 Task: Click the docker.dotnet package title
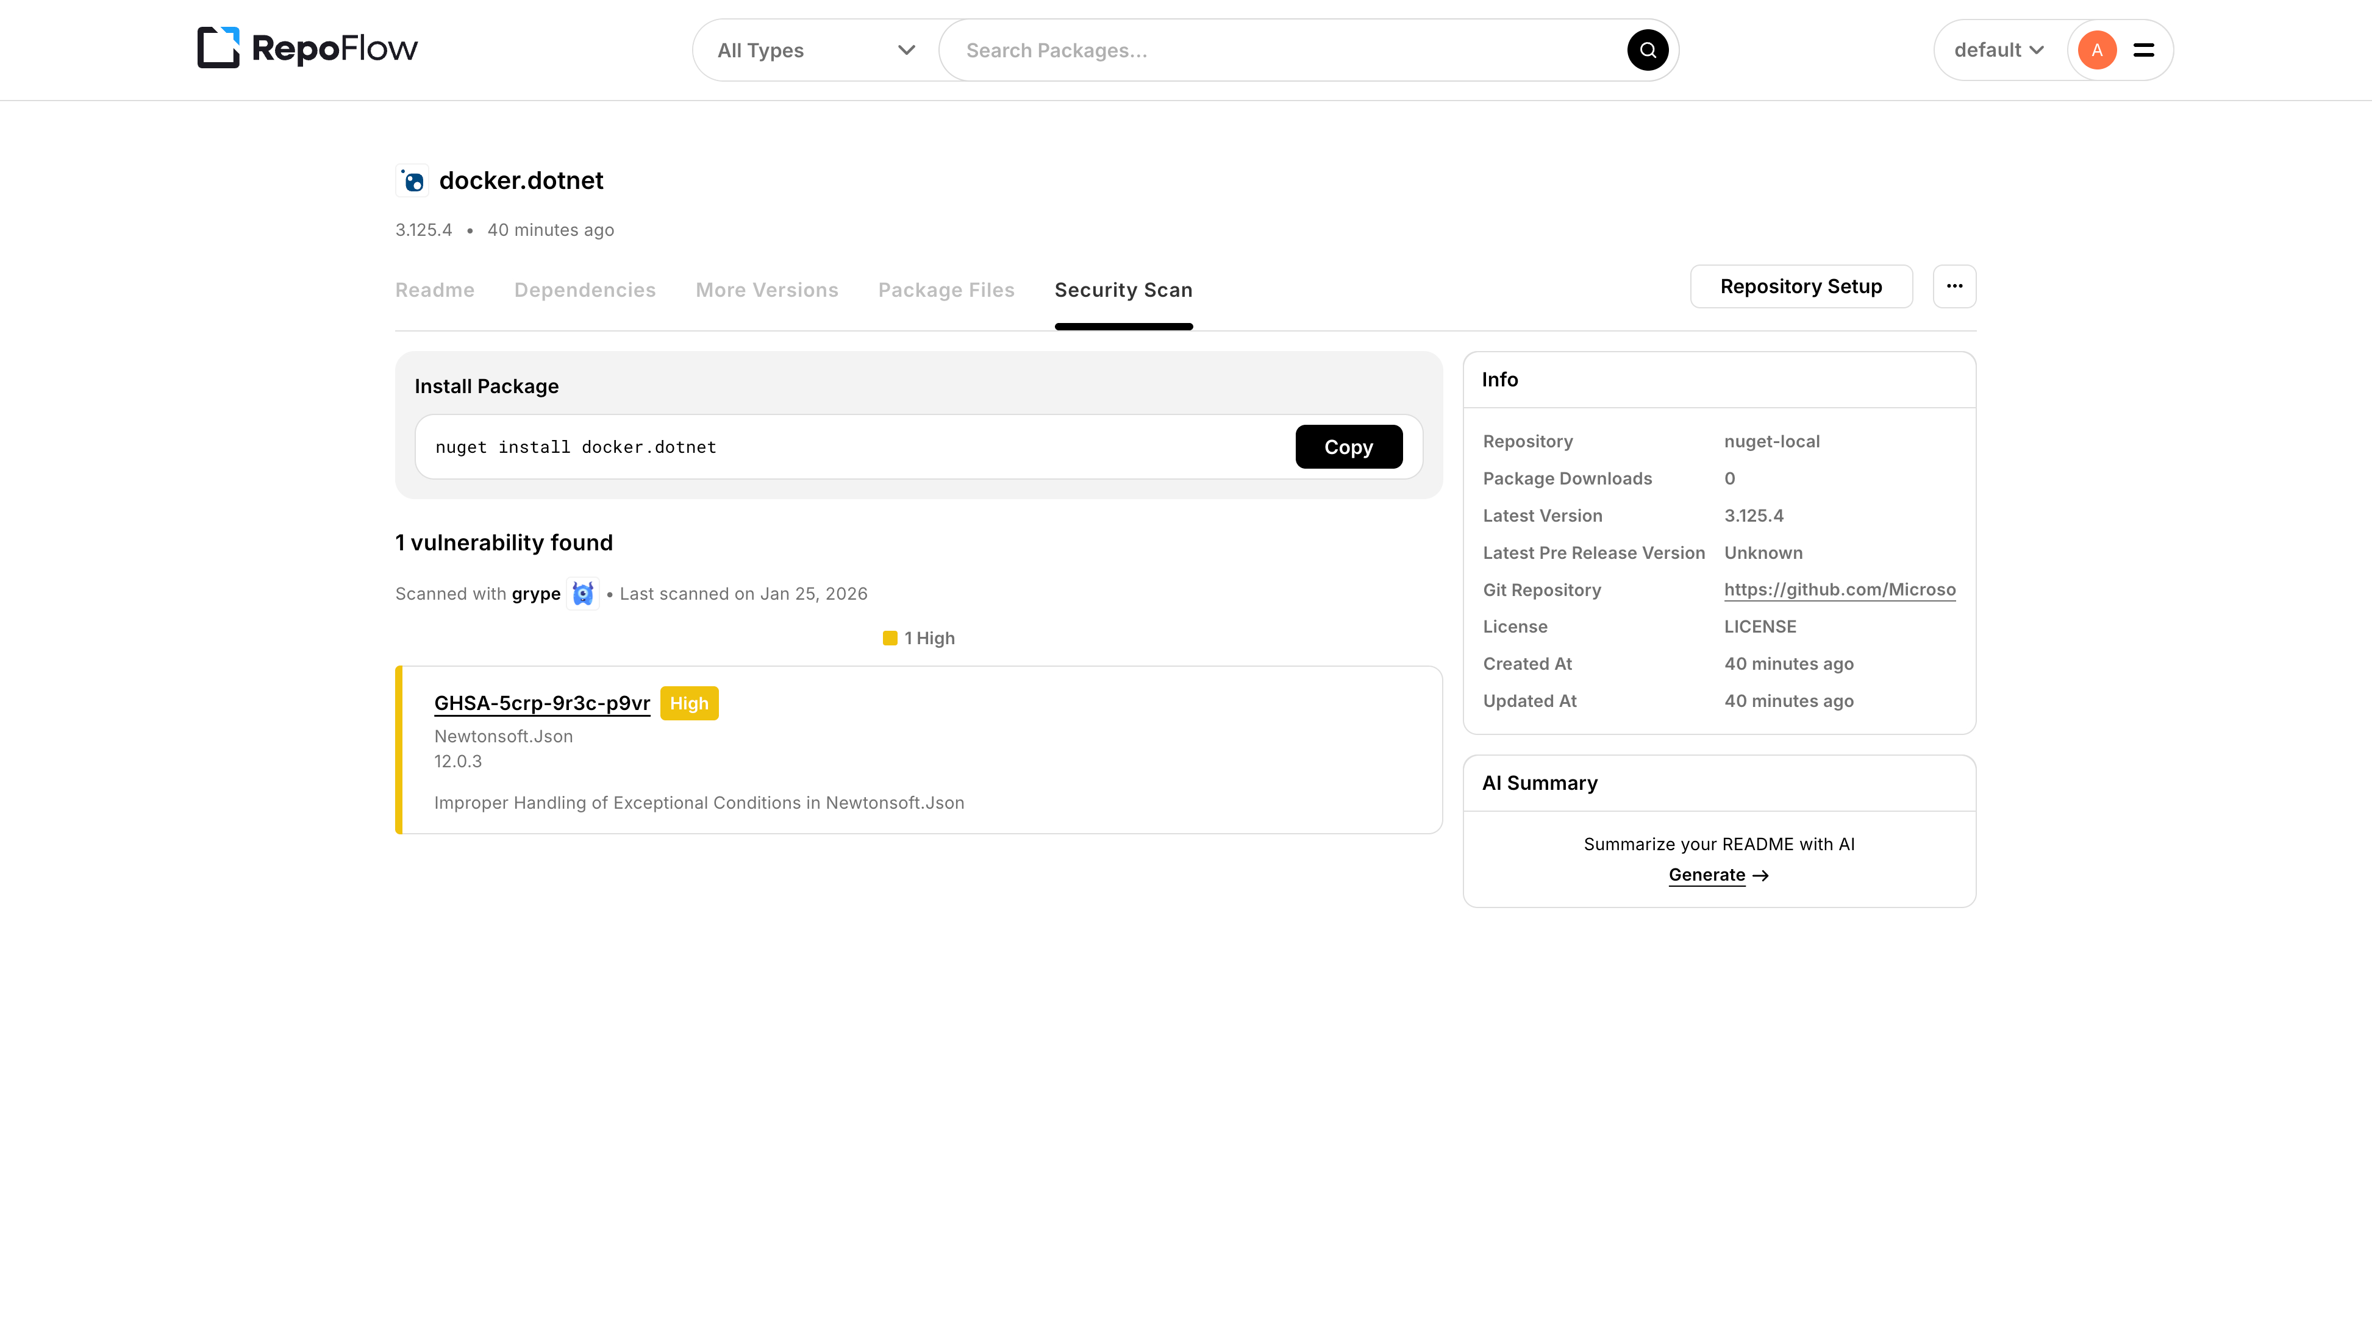click(x=521, y=180)
